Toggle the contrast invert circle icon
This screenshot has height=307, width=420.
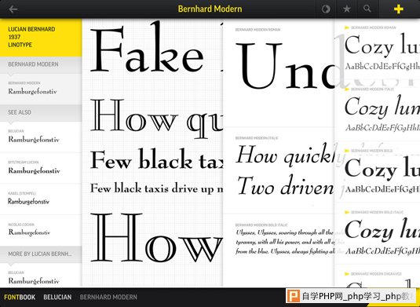(x=326, y=9)
